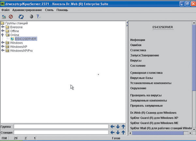Image resolution: width=196 pixels, height=141 pixels.
Task: Open the Стиль menu
Action: click(x=49, y=10)
